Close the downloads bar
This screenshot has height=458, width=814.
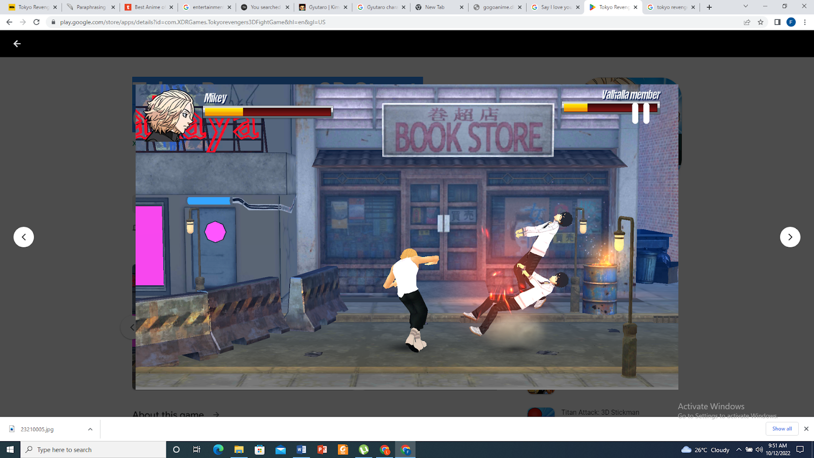[806, 429]
